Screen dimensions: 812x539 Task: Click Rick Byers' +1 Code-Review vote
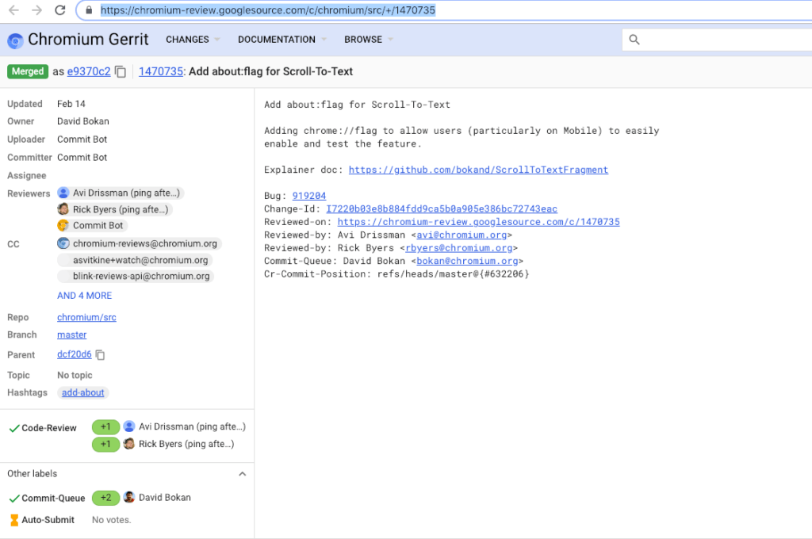tap(105, 444)
